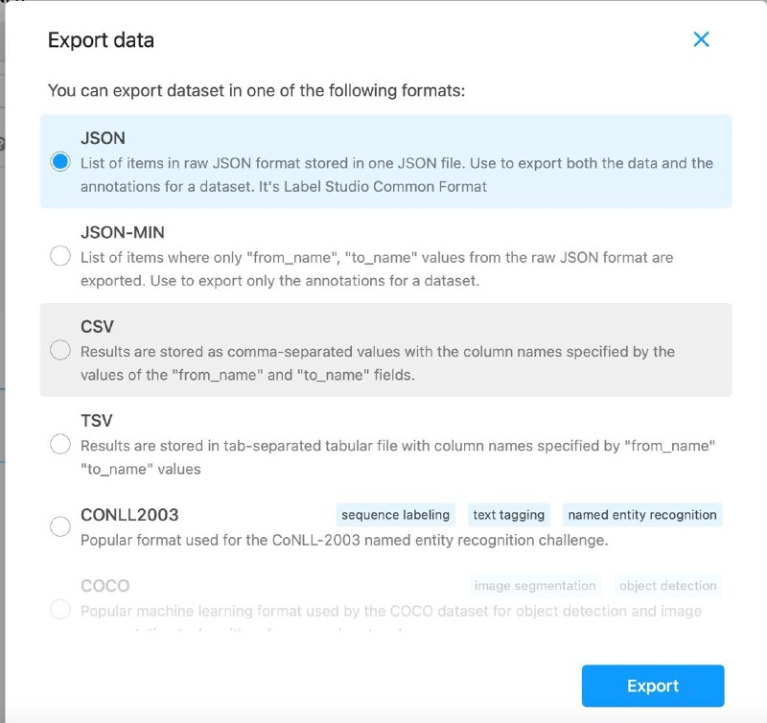The width and height of the screenshot is (767, 723).
Task: Select the JSON radio button
Action: (x=60, y=162)
